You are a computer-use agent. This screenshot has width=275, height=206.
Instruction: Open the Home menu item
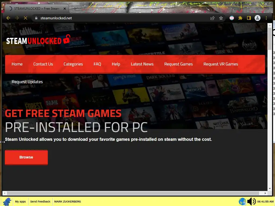17,64
